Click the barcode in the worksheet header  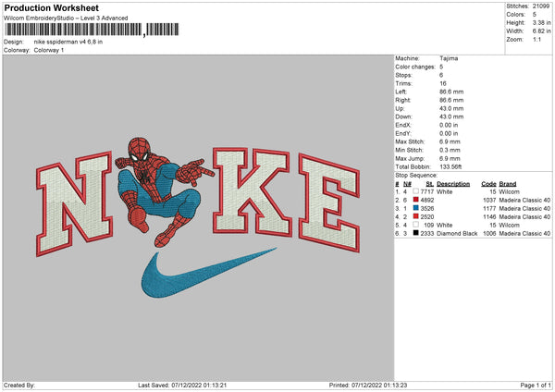tap(73, 30)
